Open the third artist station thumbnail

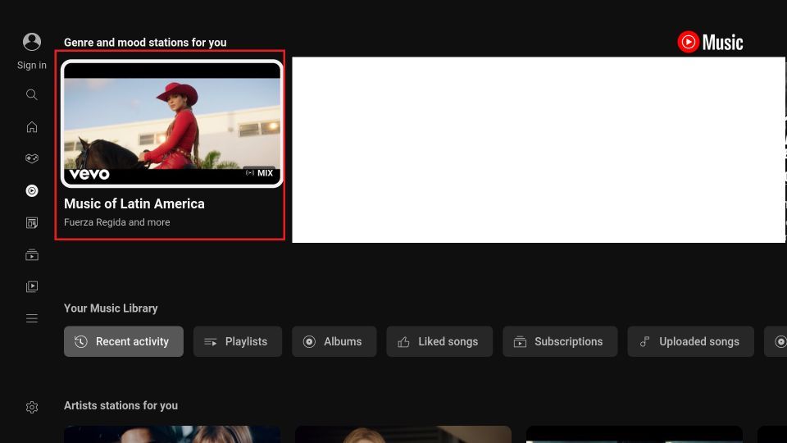click(x=634, y=435)
